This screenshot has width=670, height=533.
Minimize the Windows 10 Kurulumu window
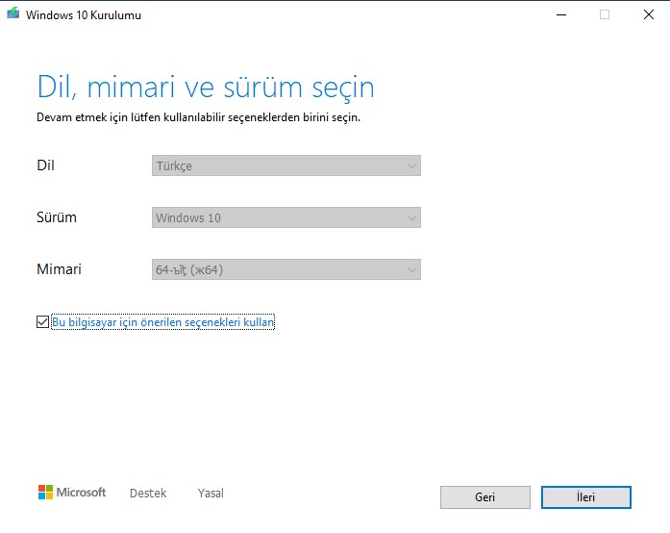click(560, 14)
